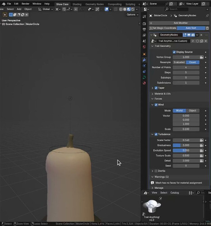Open the Object Data curve tab
This screenshot has height=226, width=211.
(144, 77)
